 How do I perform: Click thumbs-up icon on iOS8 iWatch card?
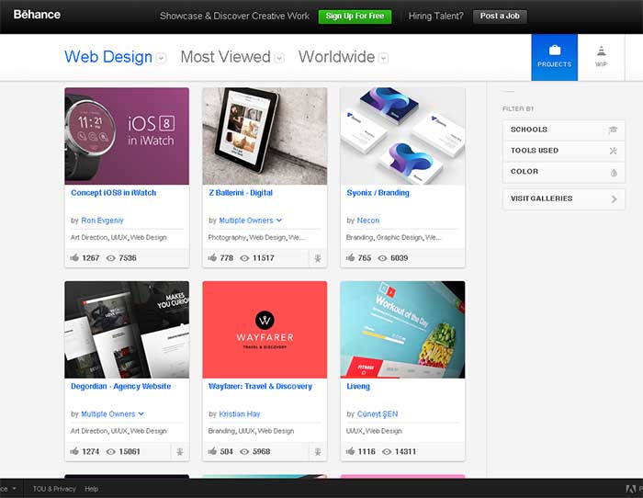[74, 257]
